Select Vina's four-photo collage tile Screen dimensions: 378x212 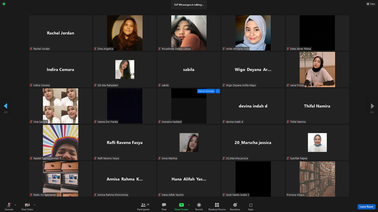[60, 106]
